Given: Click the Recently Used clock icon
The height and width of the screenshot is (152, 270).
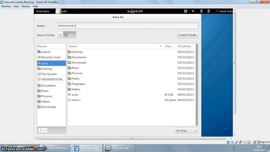Looking at the screenshot, I should tap(39, 57).
